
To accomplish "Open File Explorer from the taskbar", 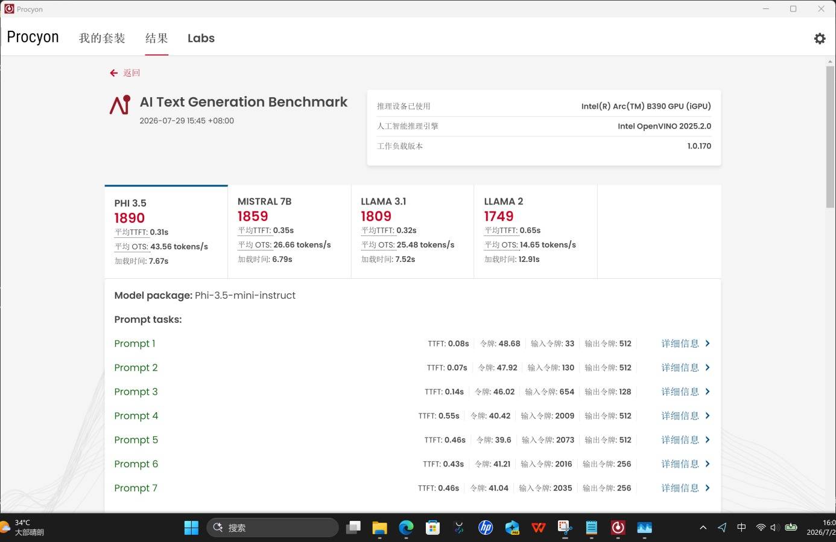I will point(379,528).
